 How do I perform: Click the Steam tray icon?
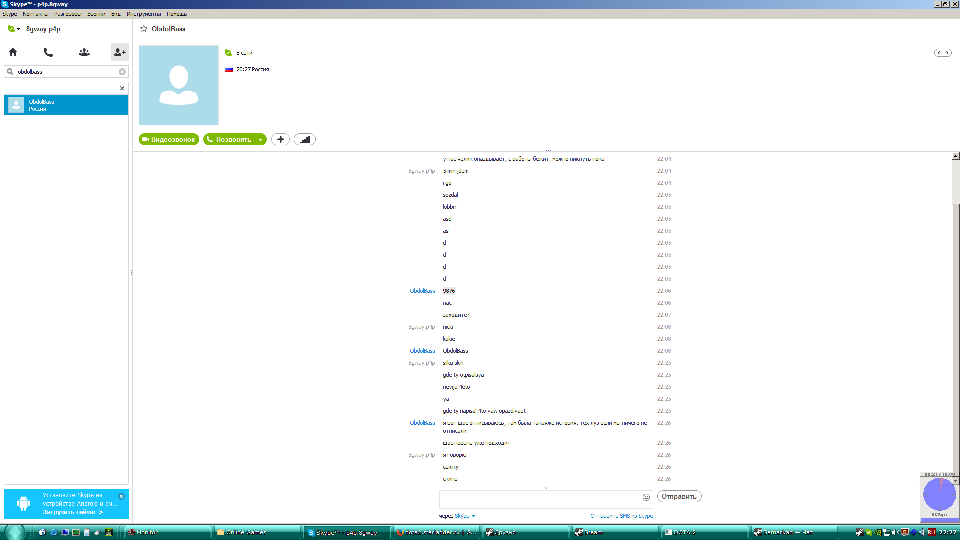tap(859, 532)
